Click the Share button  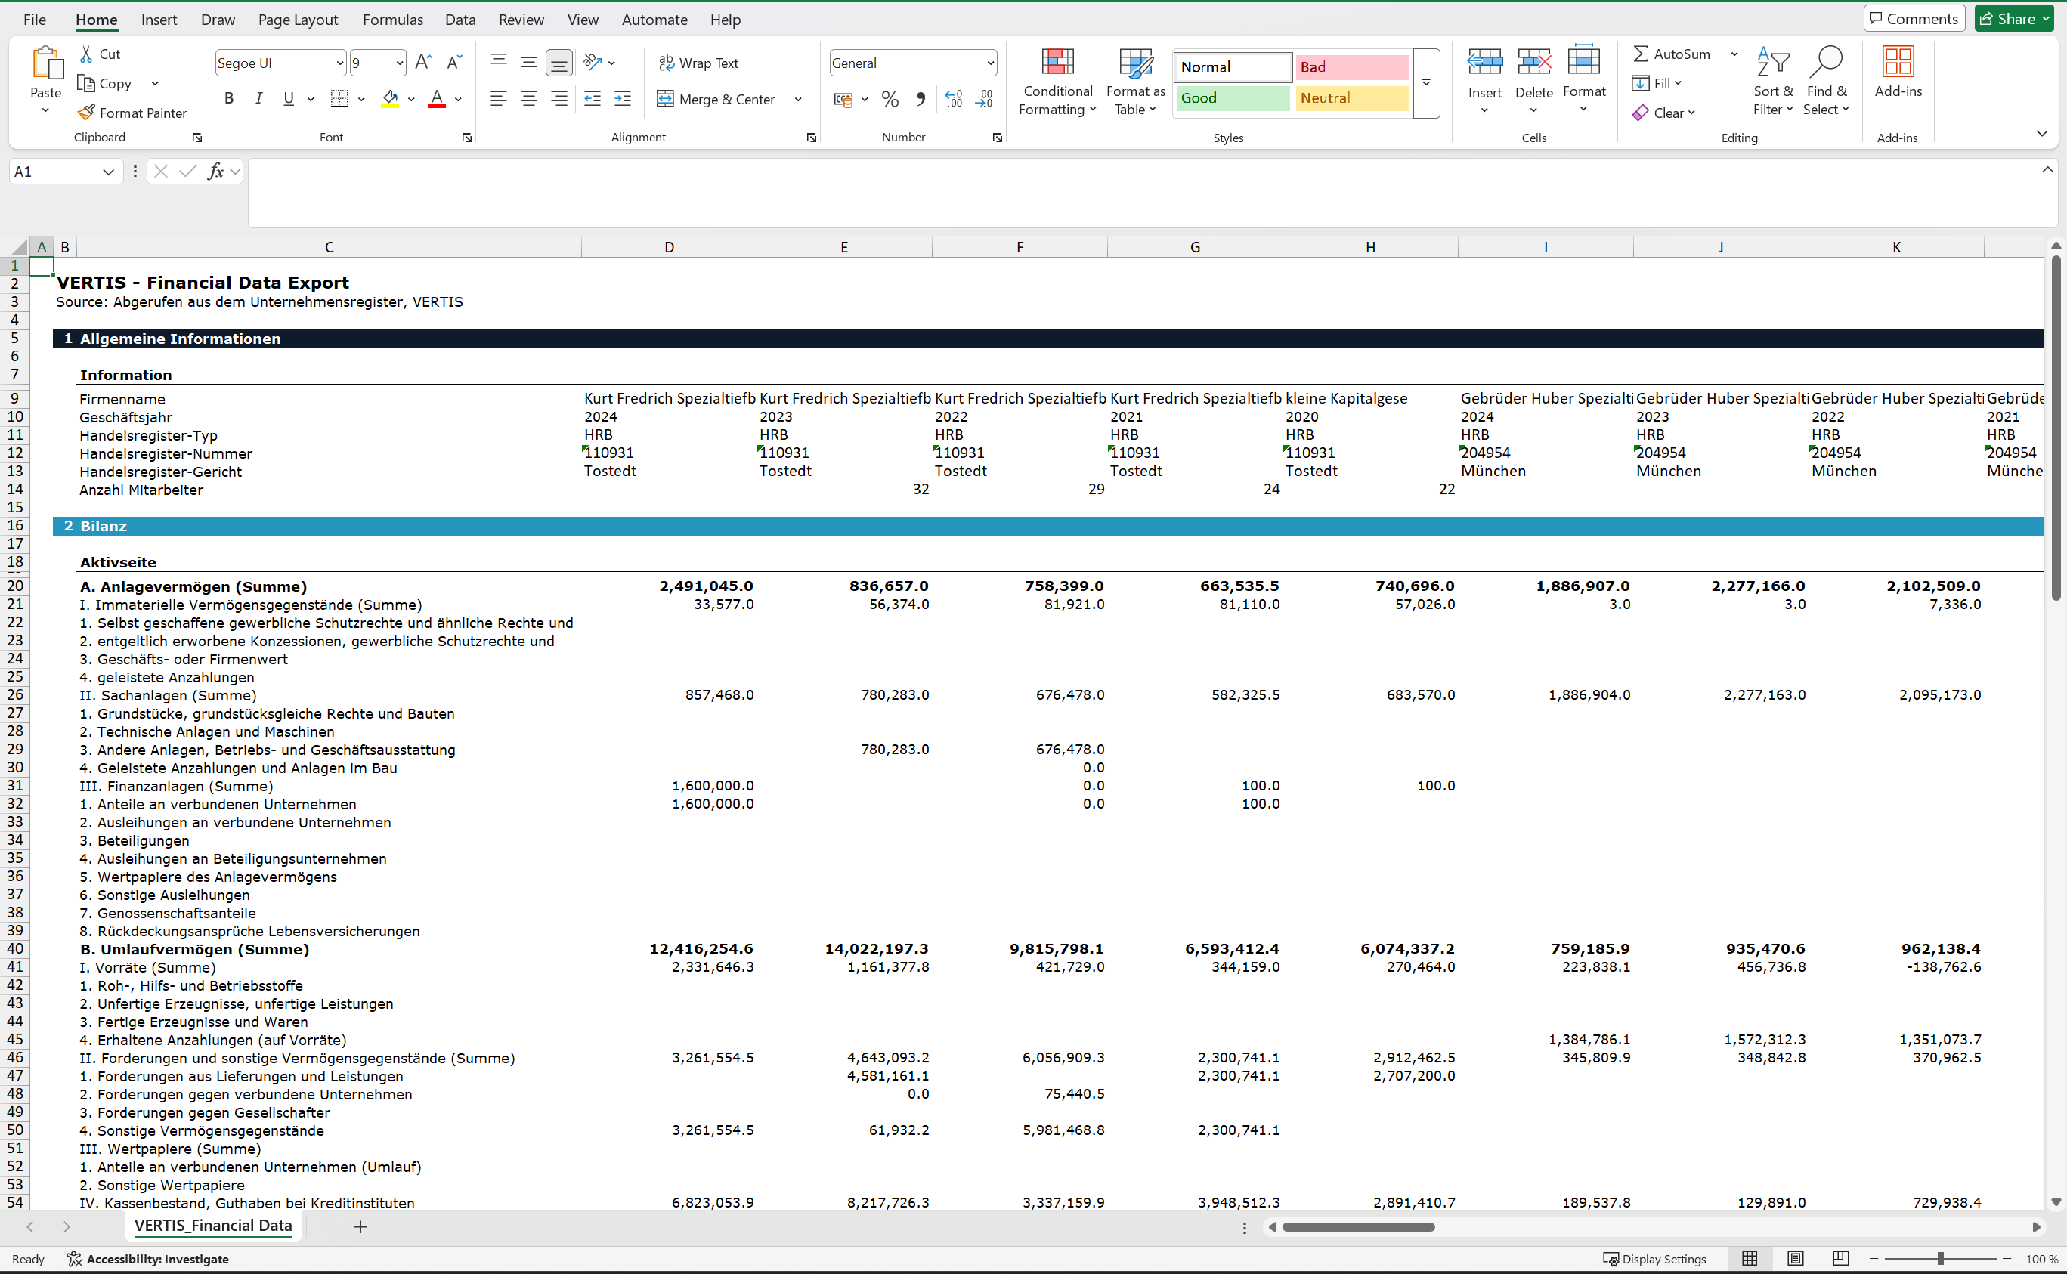point(2014,19)
